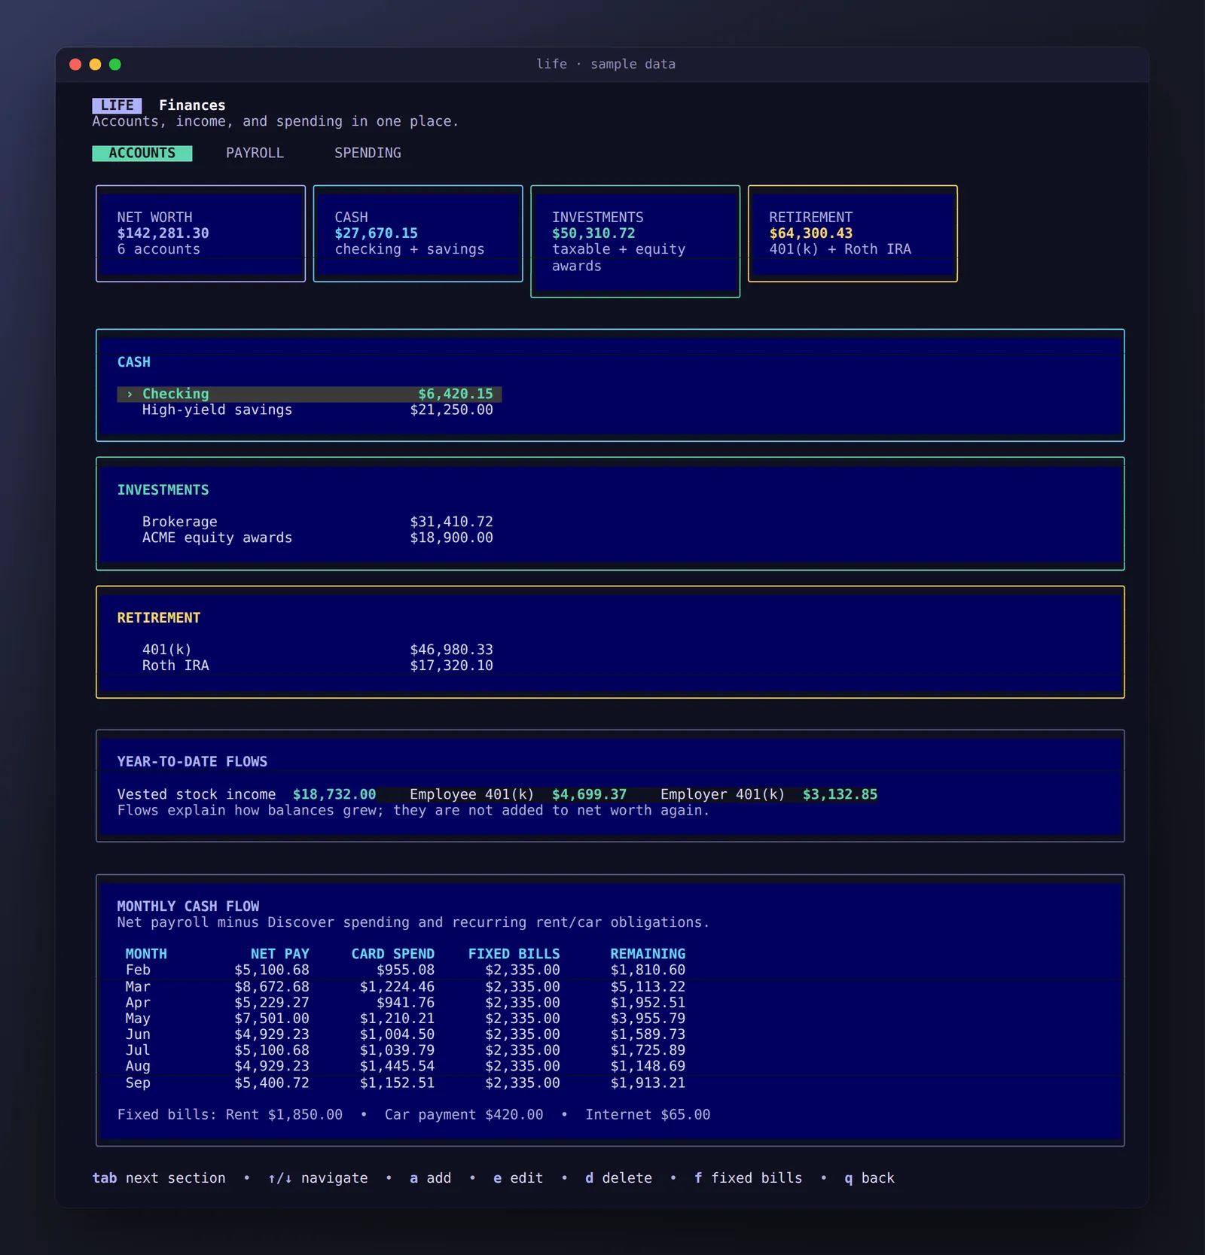The height and width of the screenshot is (1255, 1205).
Task: Click the $6,420.15 Checking balance
Action: [x=456, y=394]
